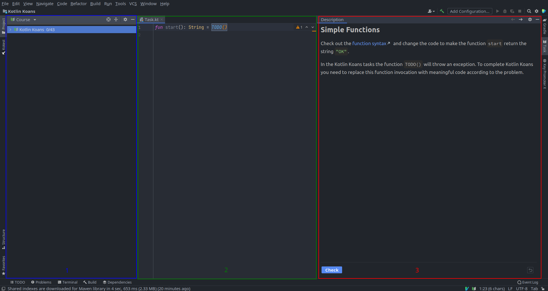This screenshot has height=291, width=548.
Task: Click TODO() in the code editor
Action: pyautogui.click(x=219, y=27)
